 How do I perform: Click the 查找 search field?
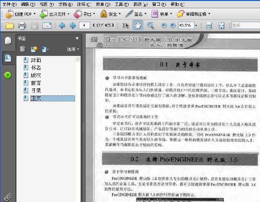[x=246, y=26]
